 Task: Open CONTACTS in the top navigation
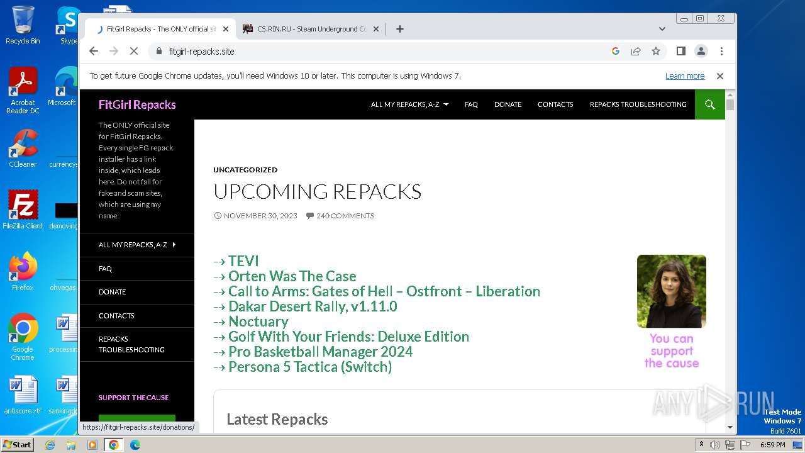click(555, 104)
